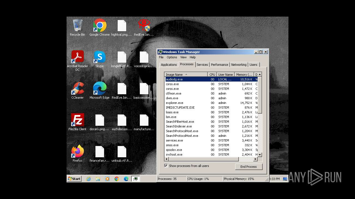Viewport: 355px width, 199px height.
Task: Open Google Chrome desktop shortcut
Action: pos(100,27)
